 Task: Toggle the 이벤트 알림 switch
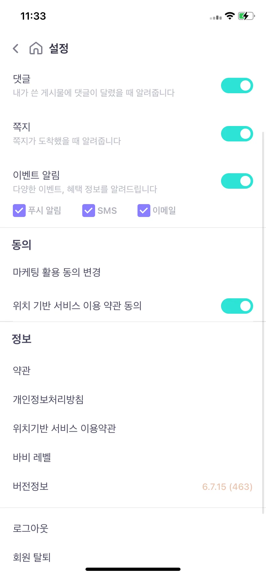click(x=237, y=181)
